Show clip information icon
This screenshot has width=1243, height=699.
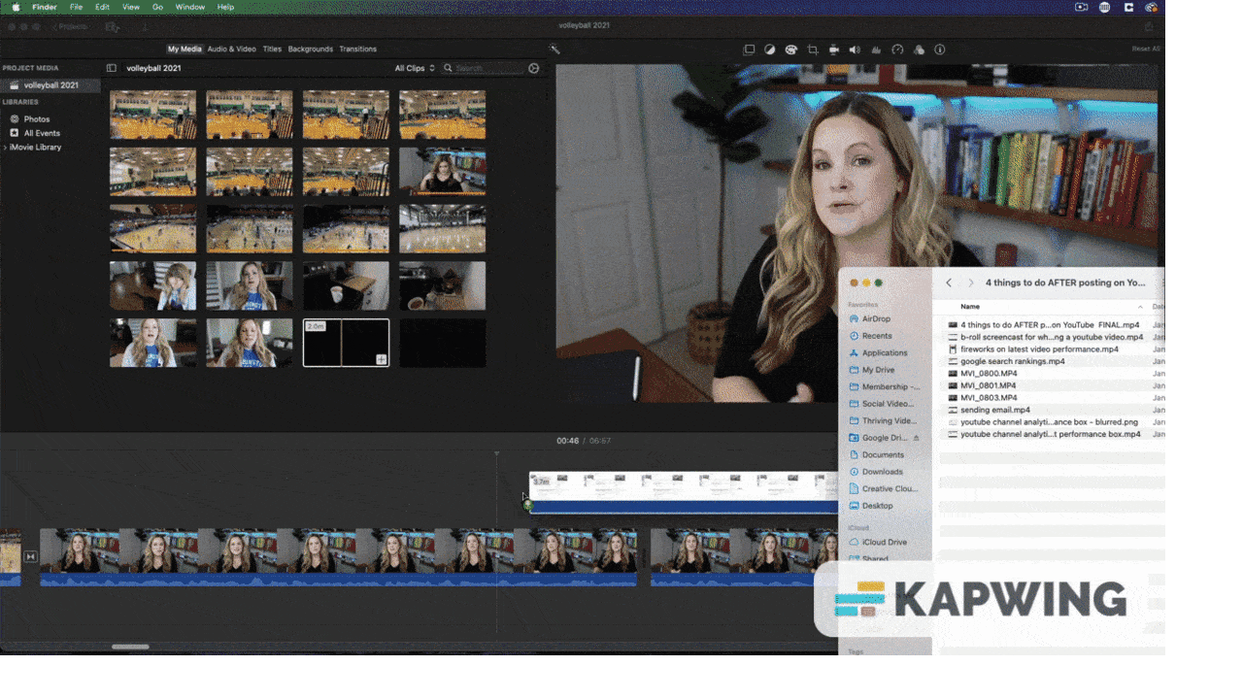click(939, 50)
